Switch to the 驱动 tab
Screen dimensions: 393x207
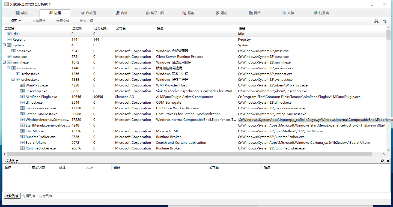coord(221,13)
